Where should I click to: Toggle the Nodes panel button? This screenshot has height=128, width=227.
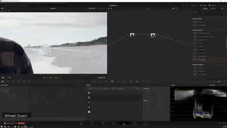[x=203, y=5]
